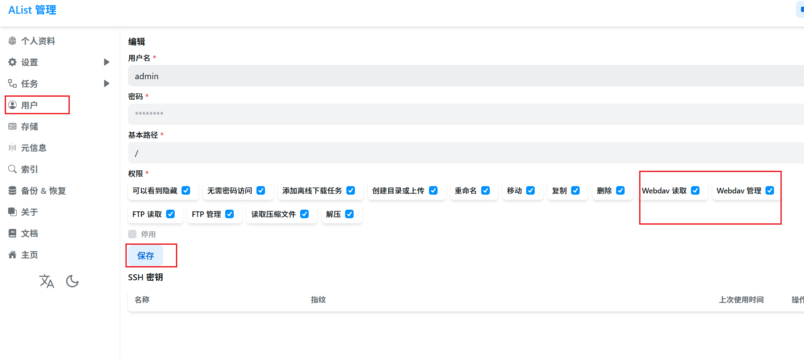Click the storage icon beside 存储

point(12,126)
